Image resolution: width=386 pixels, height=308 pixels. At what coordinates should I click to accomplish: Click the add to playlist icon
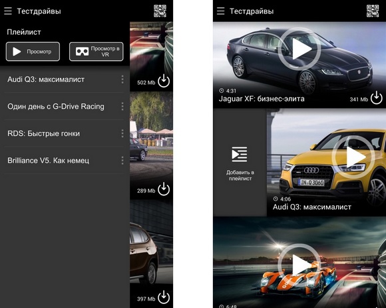(240, 155)
